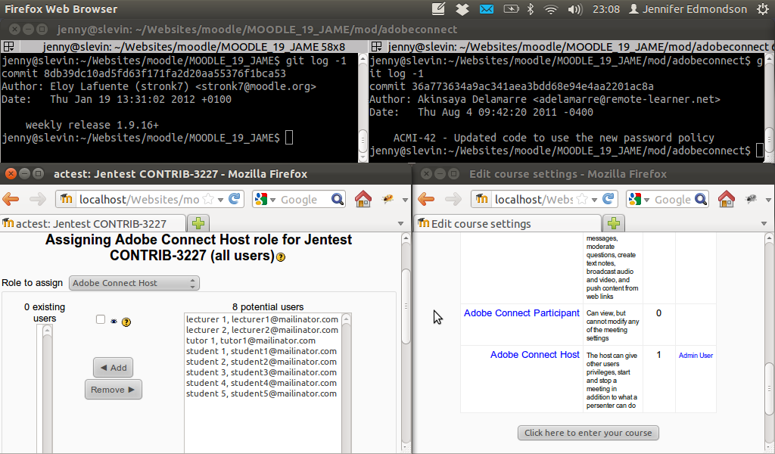Open search engine dropdown in Edit course settings window
This screenshot has width=775, height=454.
pyautogui.click(x=646, y=200)
